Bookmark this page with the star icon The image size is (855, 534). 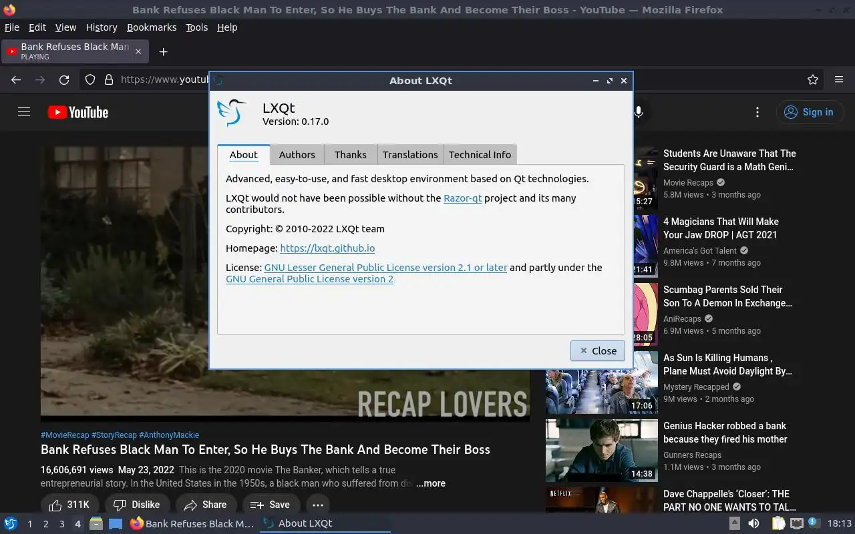click(x=813, y=79)
